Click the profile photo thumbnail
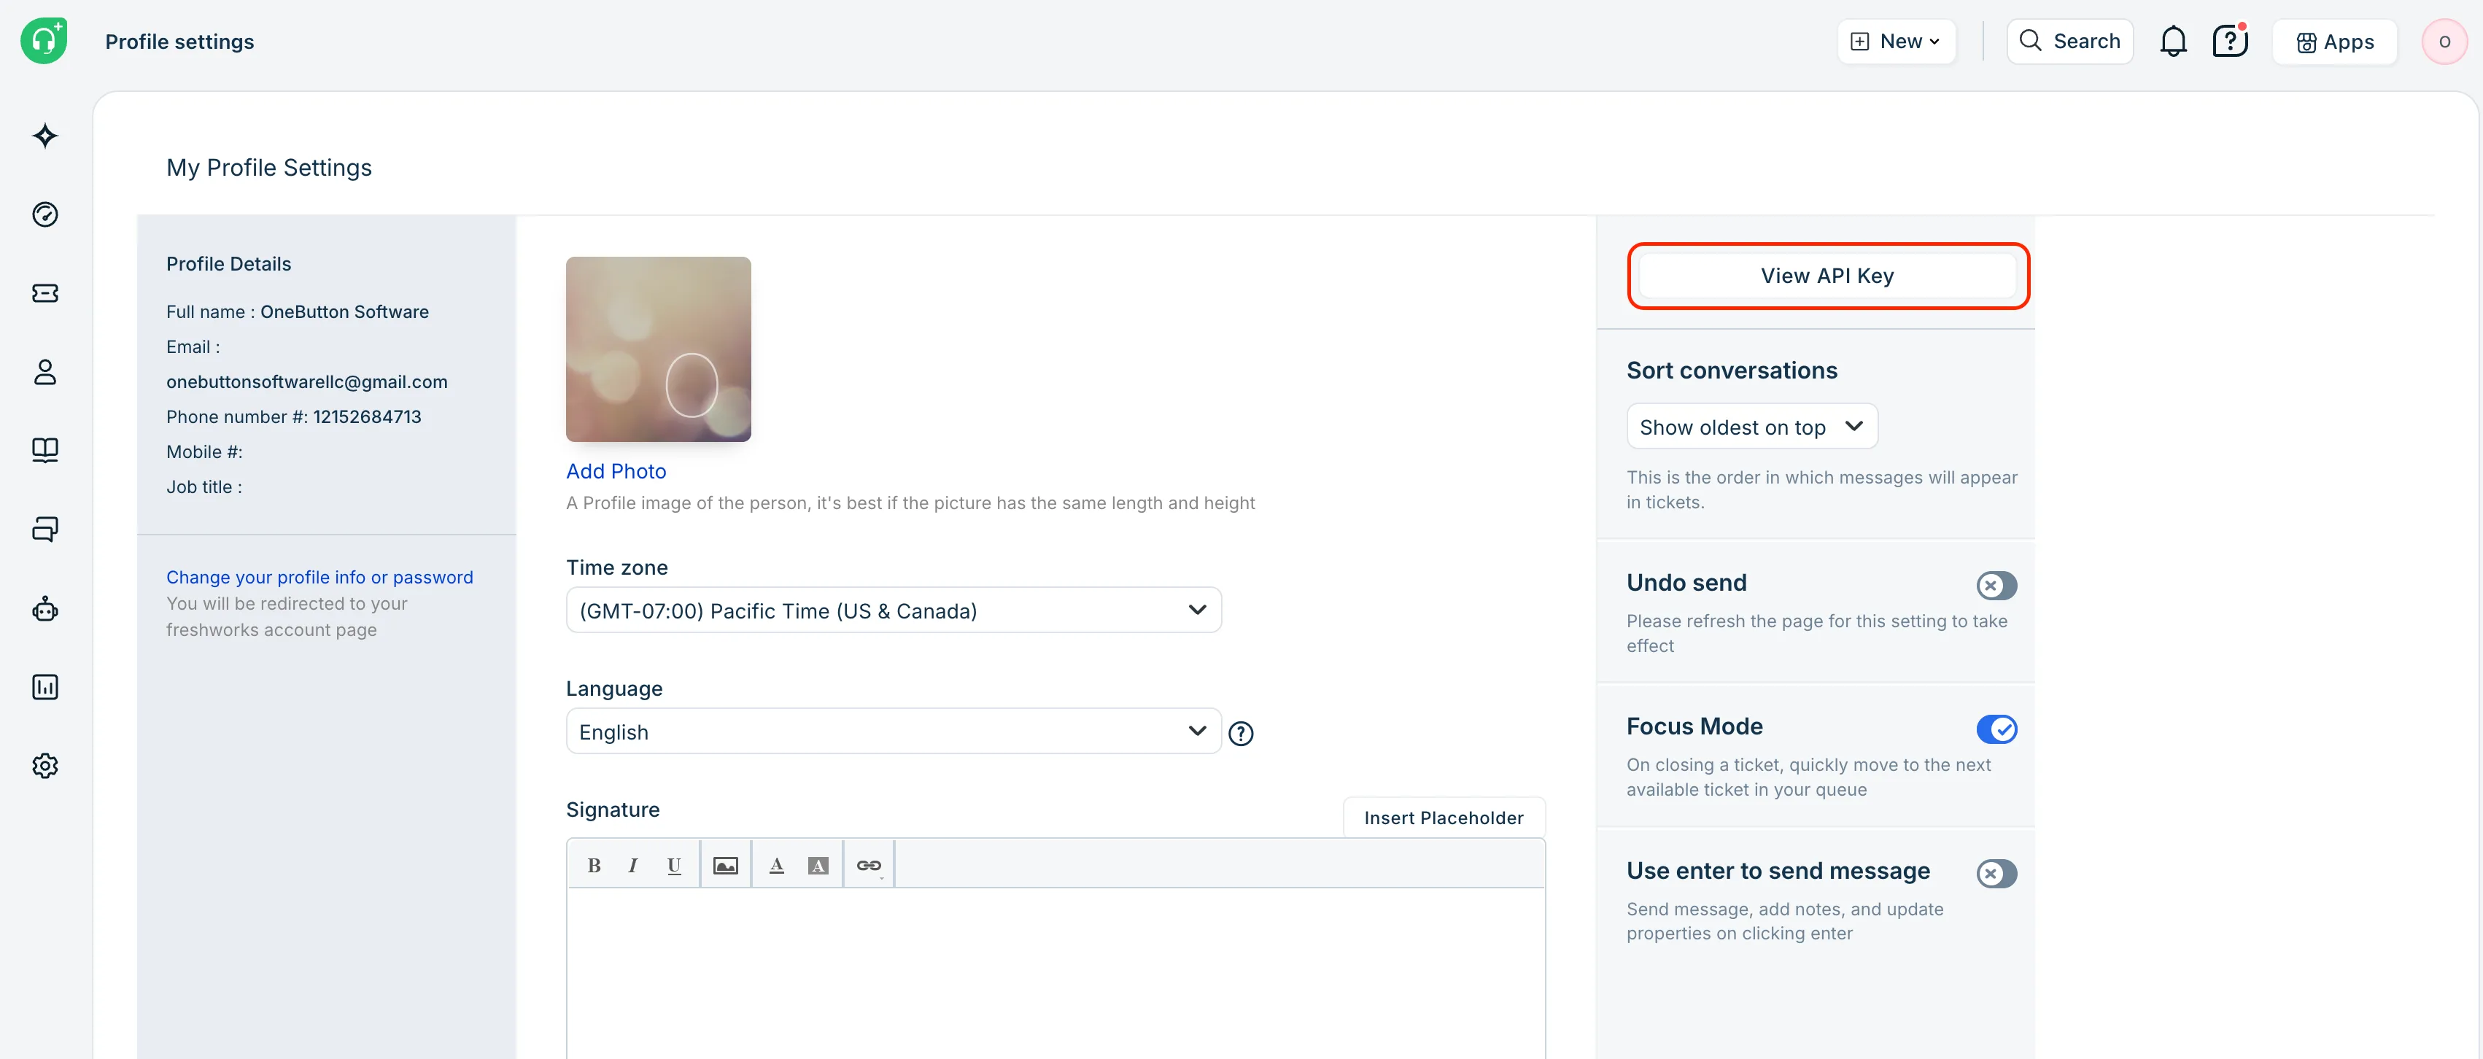The width and height of the screenshot is (2483, 1059). click(659, 349)
